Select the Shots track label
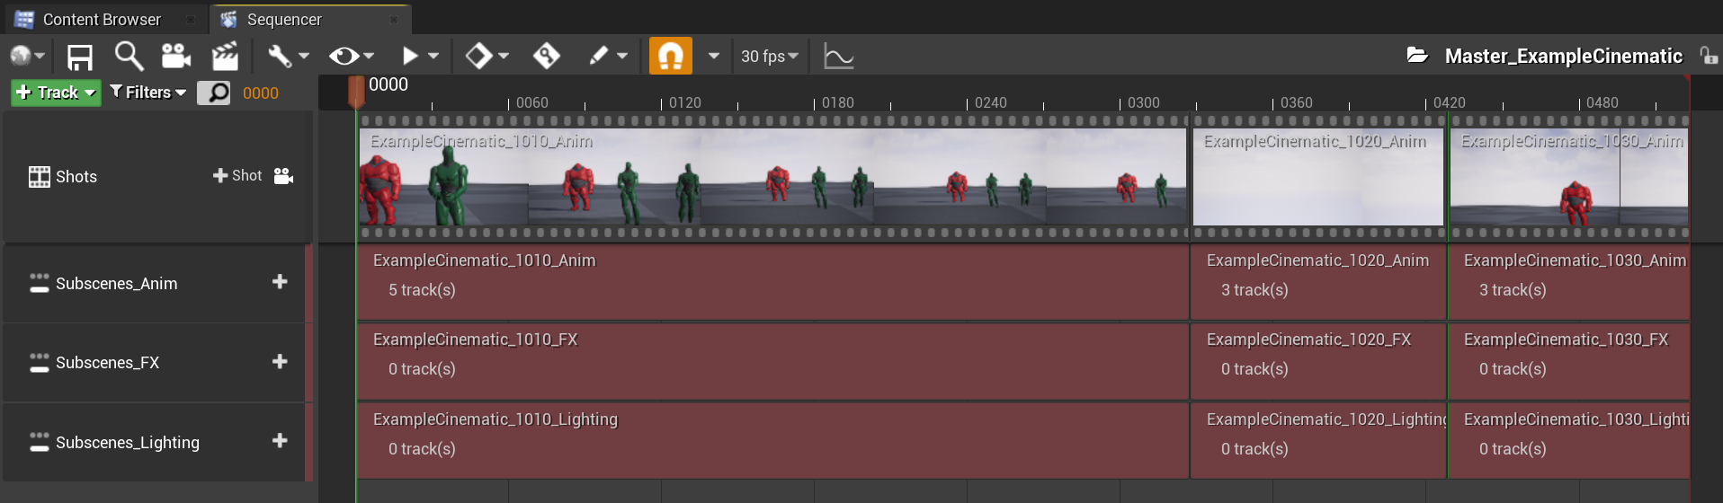Screen dimensions: 1723x503 coord(76,177)
